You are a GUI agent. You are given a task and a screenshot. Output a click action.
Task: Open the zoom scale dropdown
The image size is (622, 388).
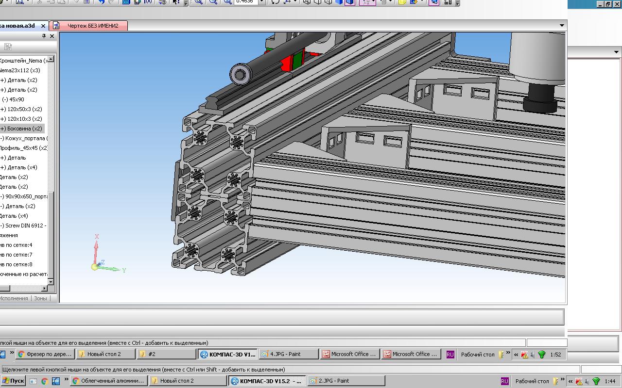point(262,2)
